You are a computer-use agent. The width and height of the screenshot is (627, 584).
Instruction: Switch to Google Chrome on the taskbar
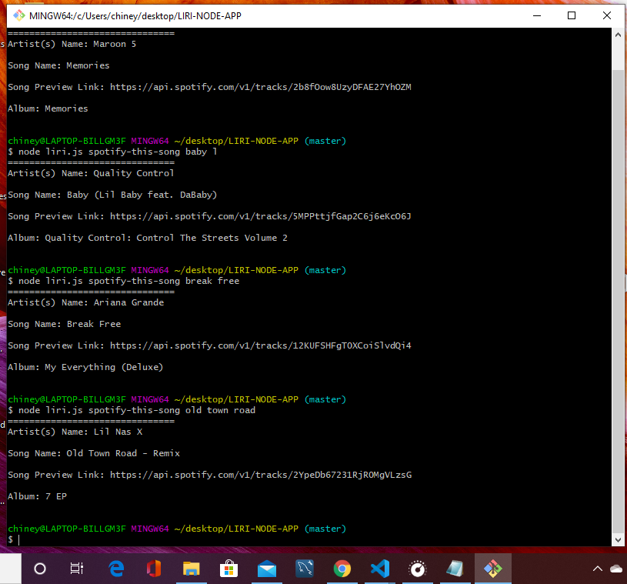pyautogui.click(x=342, y=569)
